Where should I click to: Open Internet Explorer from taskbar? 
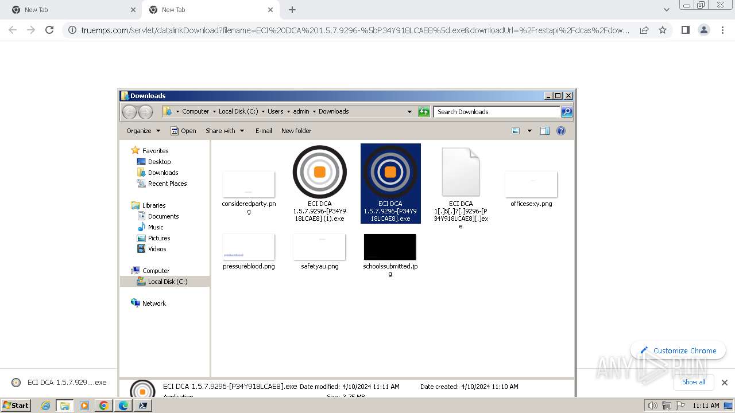(x=46, y=406)
